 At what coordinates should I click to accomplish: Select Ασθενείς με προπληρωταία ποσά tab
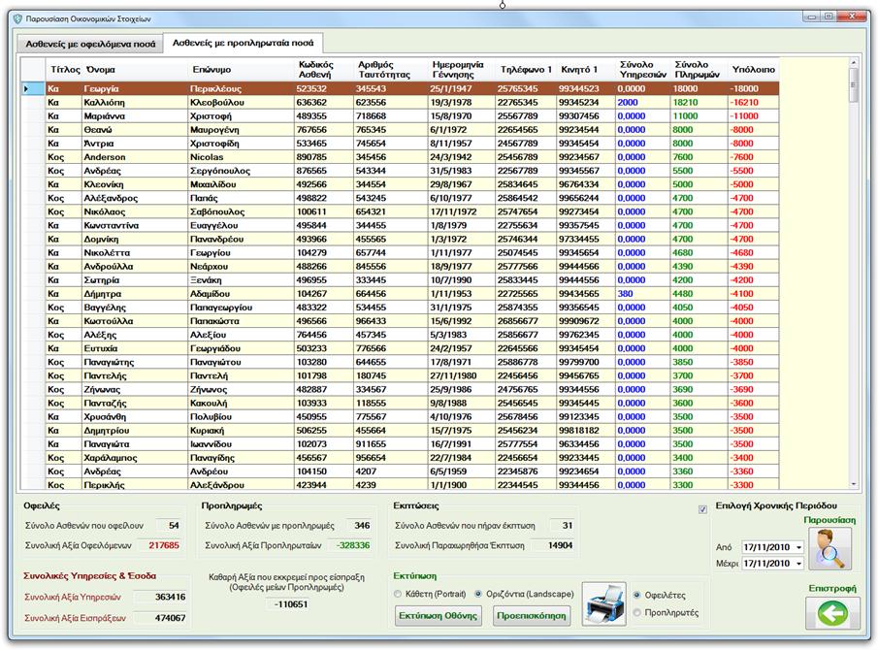[x=242, y=43]
